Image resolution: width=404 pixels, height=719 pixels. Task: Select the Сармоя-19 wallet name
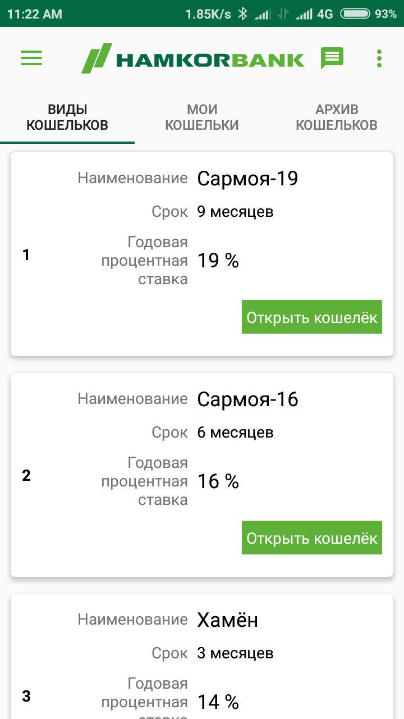(x=247, y=179)
